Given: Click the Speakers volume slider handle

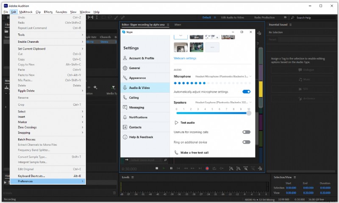Looking at the screenshot, I should [249, 113].
